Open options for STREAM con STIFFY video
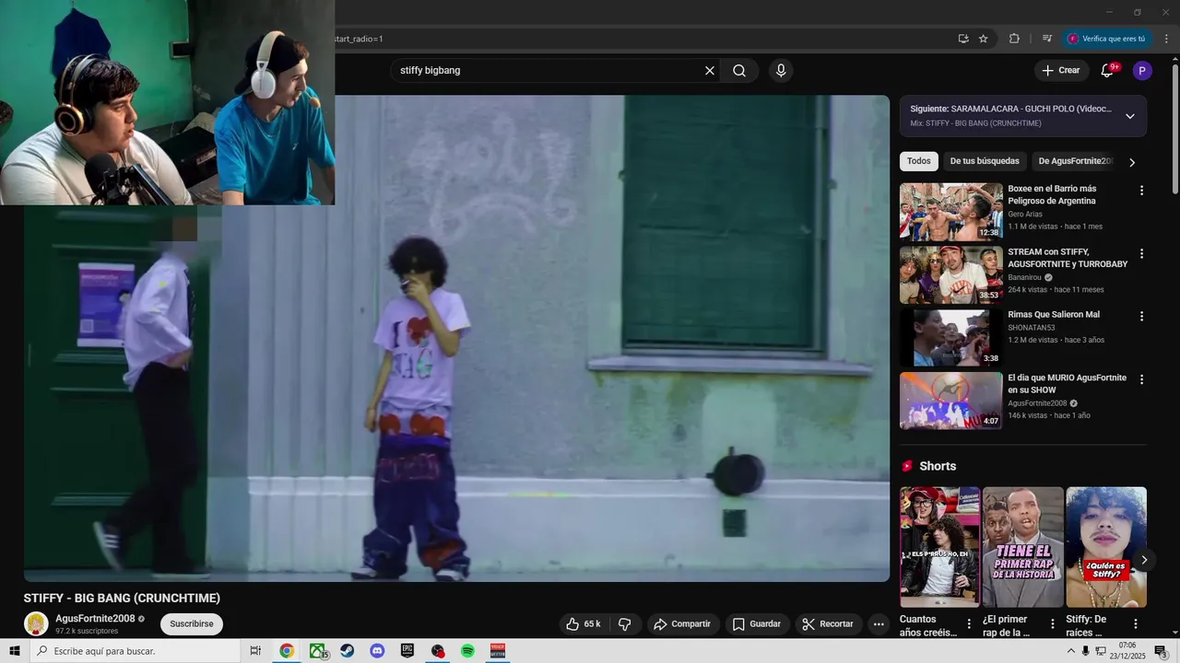Image resolution: width=1180 pixels, height=663 pixels. tap(1141, 253)
